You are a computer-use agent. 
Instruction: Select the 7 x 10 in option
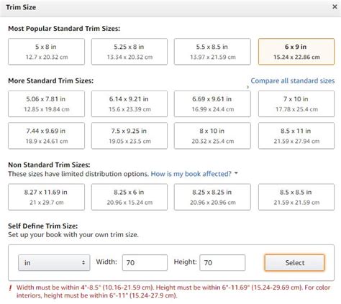296,103
